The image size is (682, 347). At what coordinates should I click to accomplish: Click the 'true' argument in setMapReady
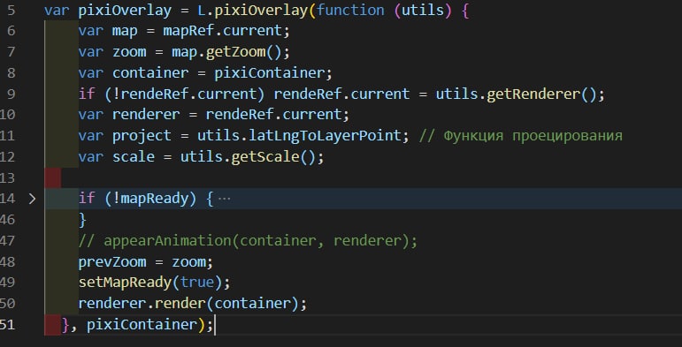coord(197,283)
